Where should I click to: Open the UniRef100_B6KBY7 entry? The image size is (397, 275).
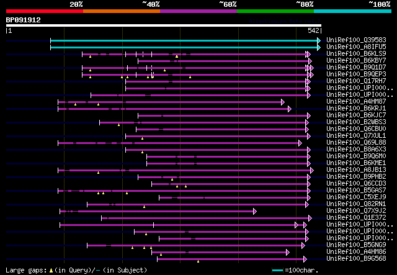click(x=356, y=61)
